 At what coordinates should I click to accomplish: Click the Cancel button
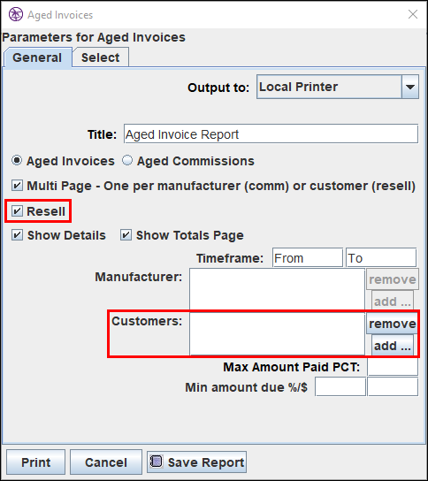tap(106, 462)
